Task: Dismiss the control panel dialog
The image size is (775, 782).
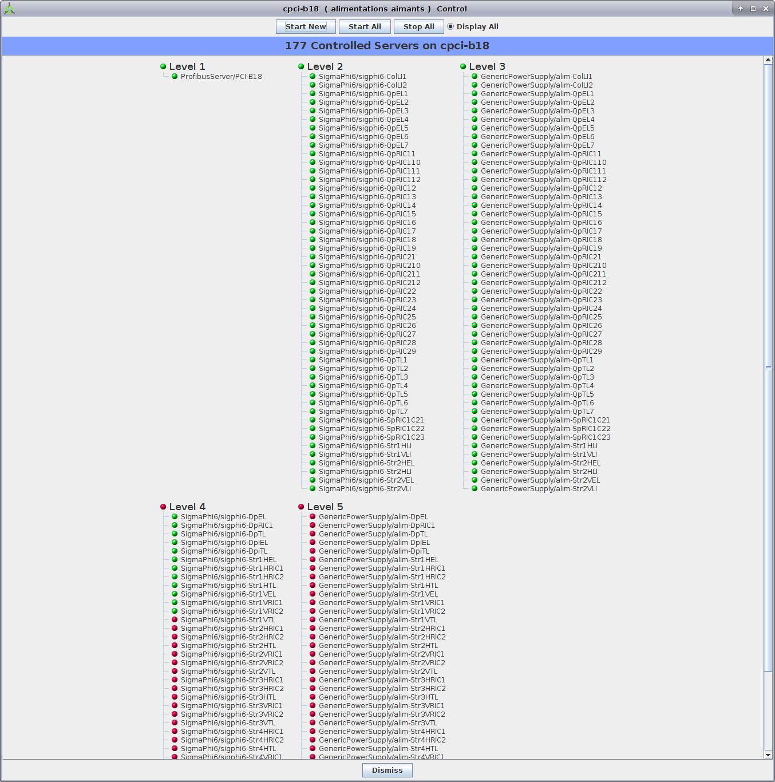Action: point(387,770)
